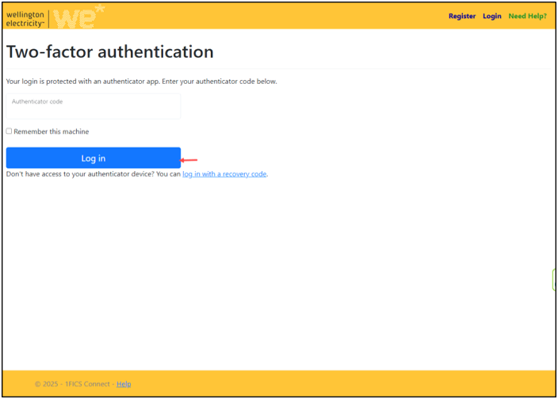Follow 'log in with a recovery code' link

[224, 174]
